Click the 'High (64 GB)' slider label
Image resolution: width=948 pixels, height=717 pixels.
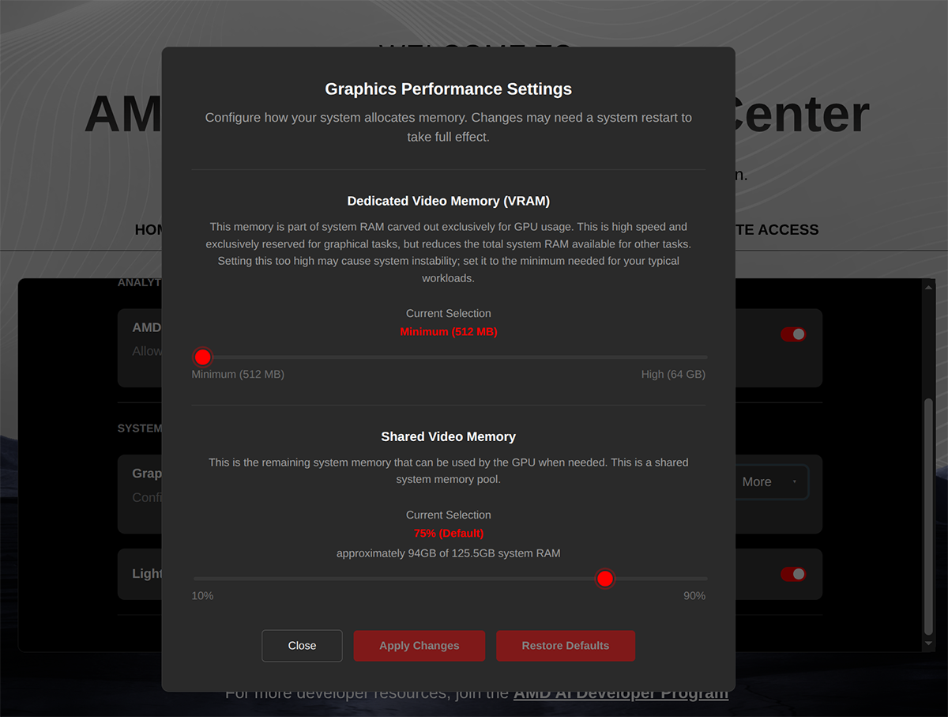pyautogui.click(x=673, y=375)
